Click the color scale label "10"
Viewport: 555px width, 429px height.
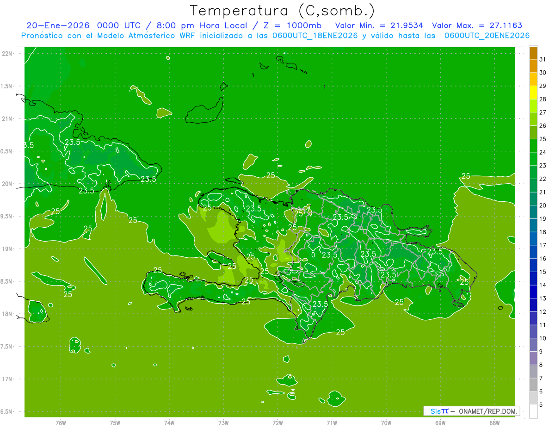pyautogui.click(x=543, y=338)
